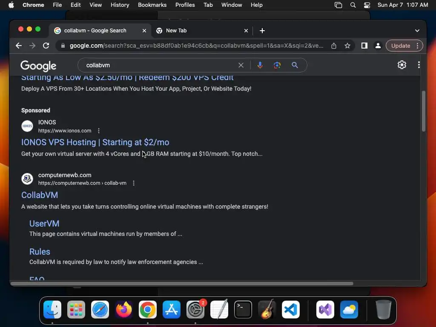The height and width of the screenshot is (327, 436).
Task: Open Launchpad from the Dock
Action: [x=76, y=310]
